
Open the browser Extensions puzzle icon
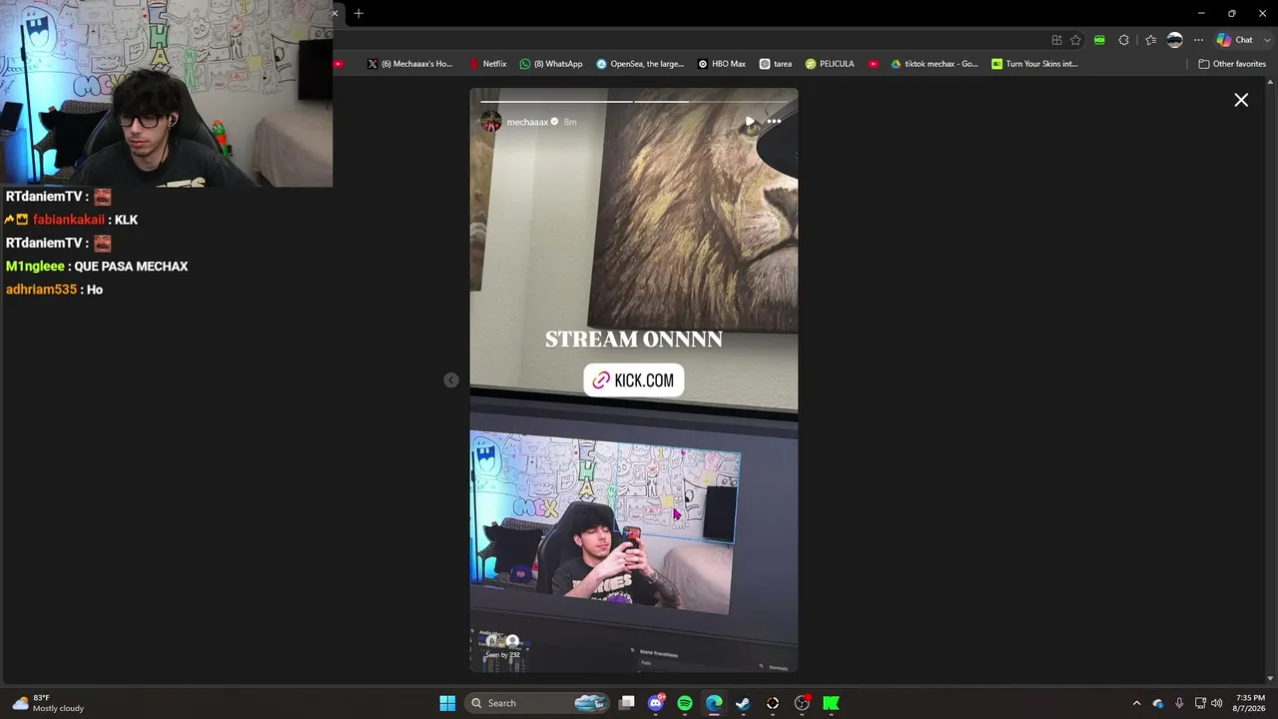click(1124, 40)
